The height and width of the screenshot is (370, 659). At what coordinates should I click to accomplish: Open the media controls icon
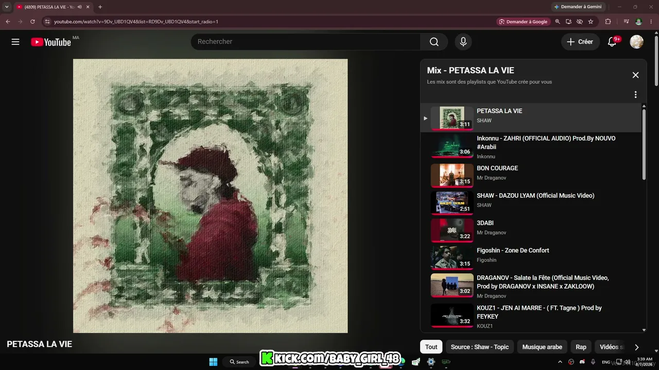pyautogui.click(x=626, y=22)
